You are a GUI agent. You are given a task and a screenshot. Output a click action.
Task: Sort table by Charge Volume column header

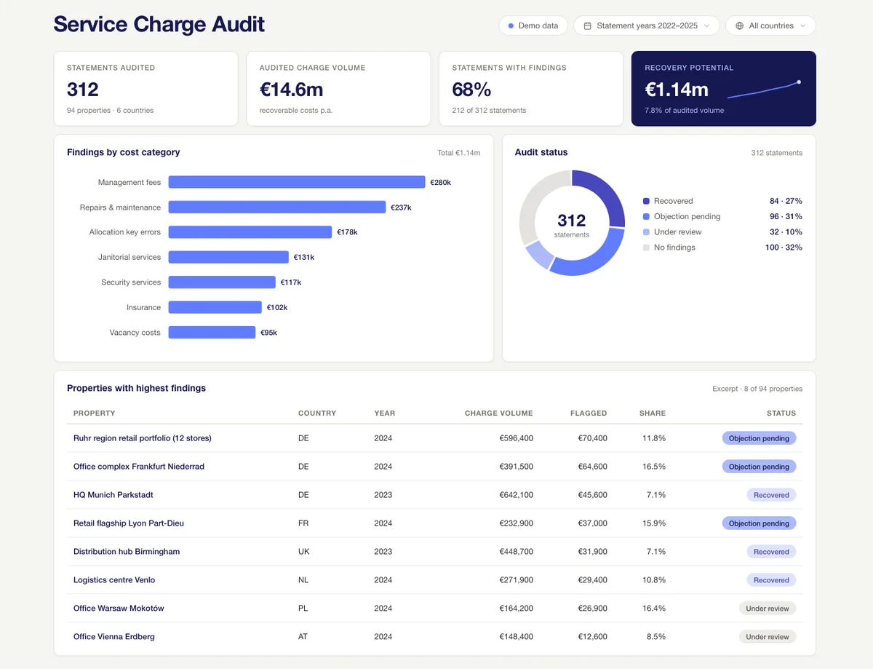(498, 413)
